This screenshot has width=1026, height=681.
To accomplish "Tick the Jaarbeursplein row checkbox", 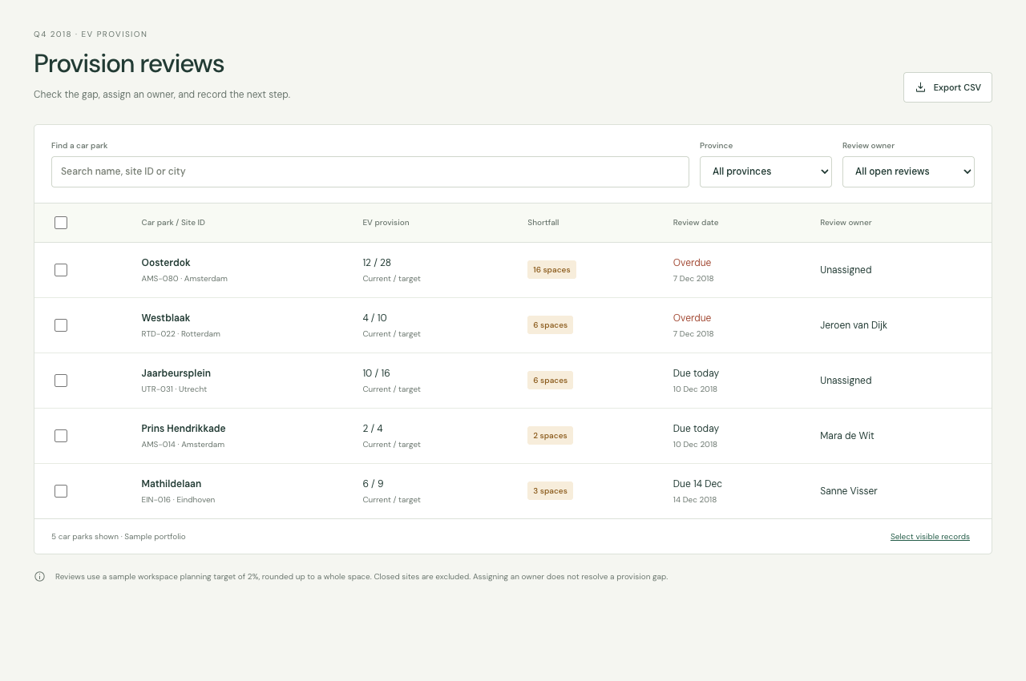I will tap(61, 381).
